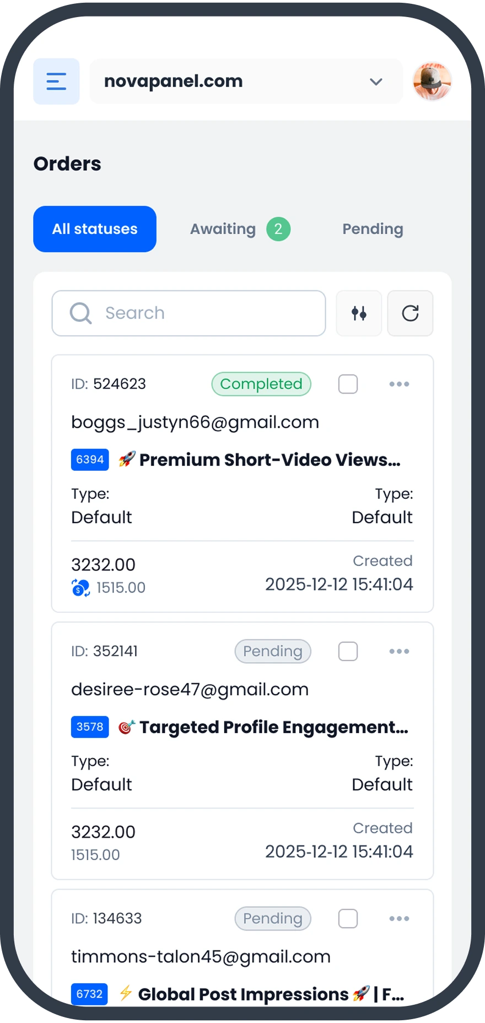The width and height of the screenshot is (485, 1023).
Task: Open Premium Short-Video Views service title
Action: [270, 460]
